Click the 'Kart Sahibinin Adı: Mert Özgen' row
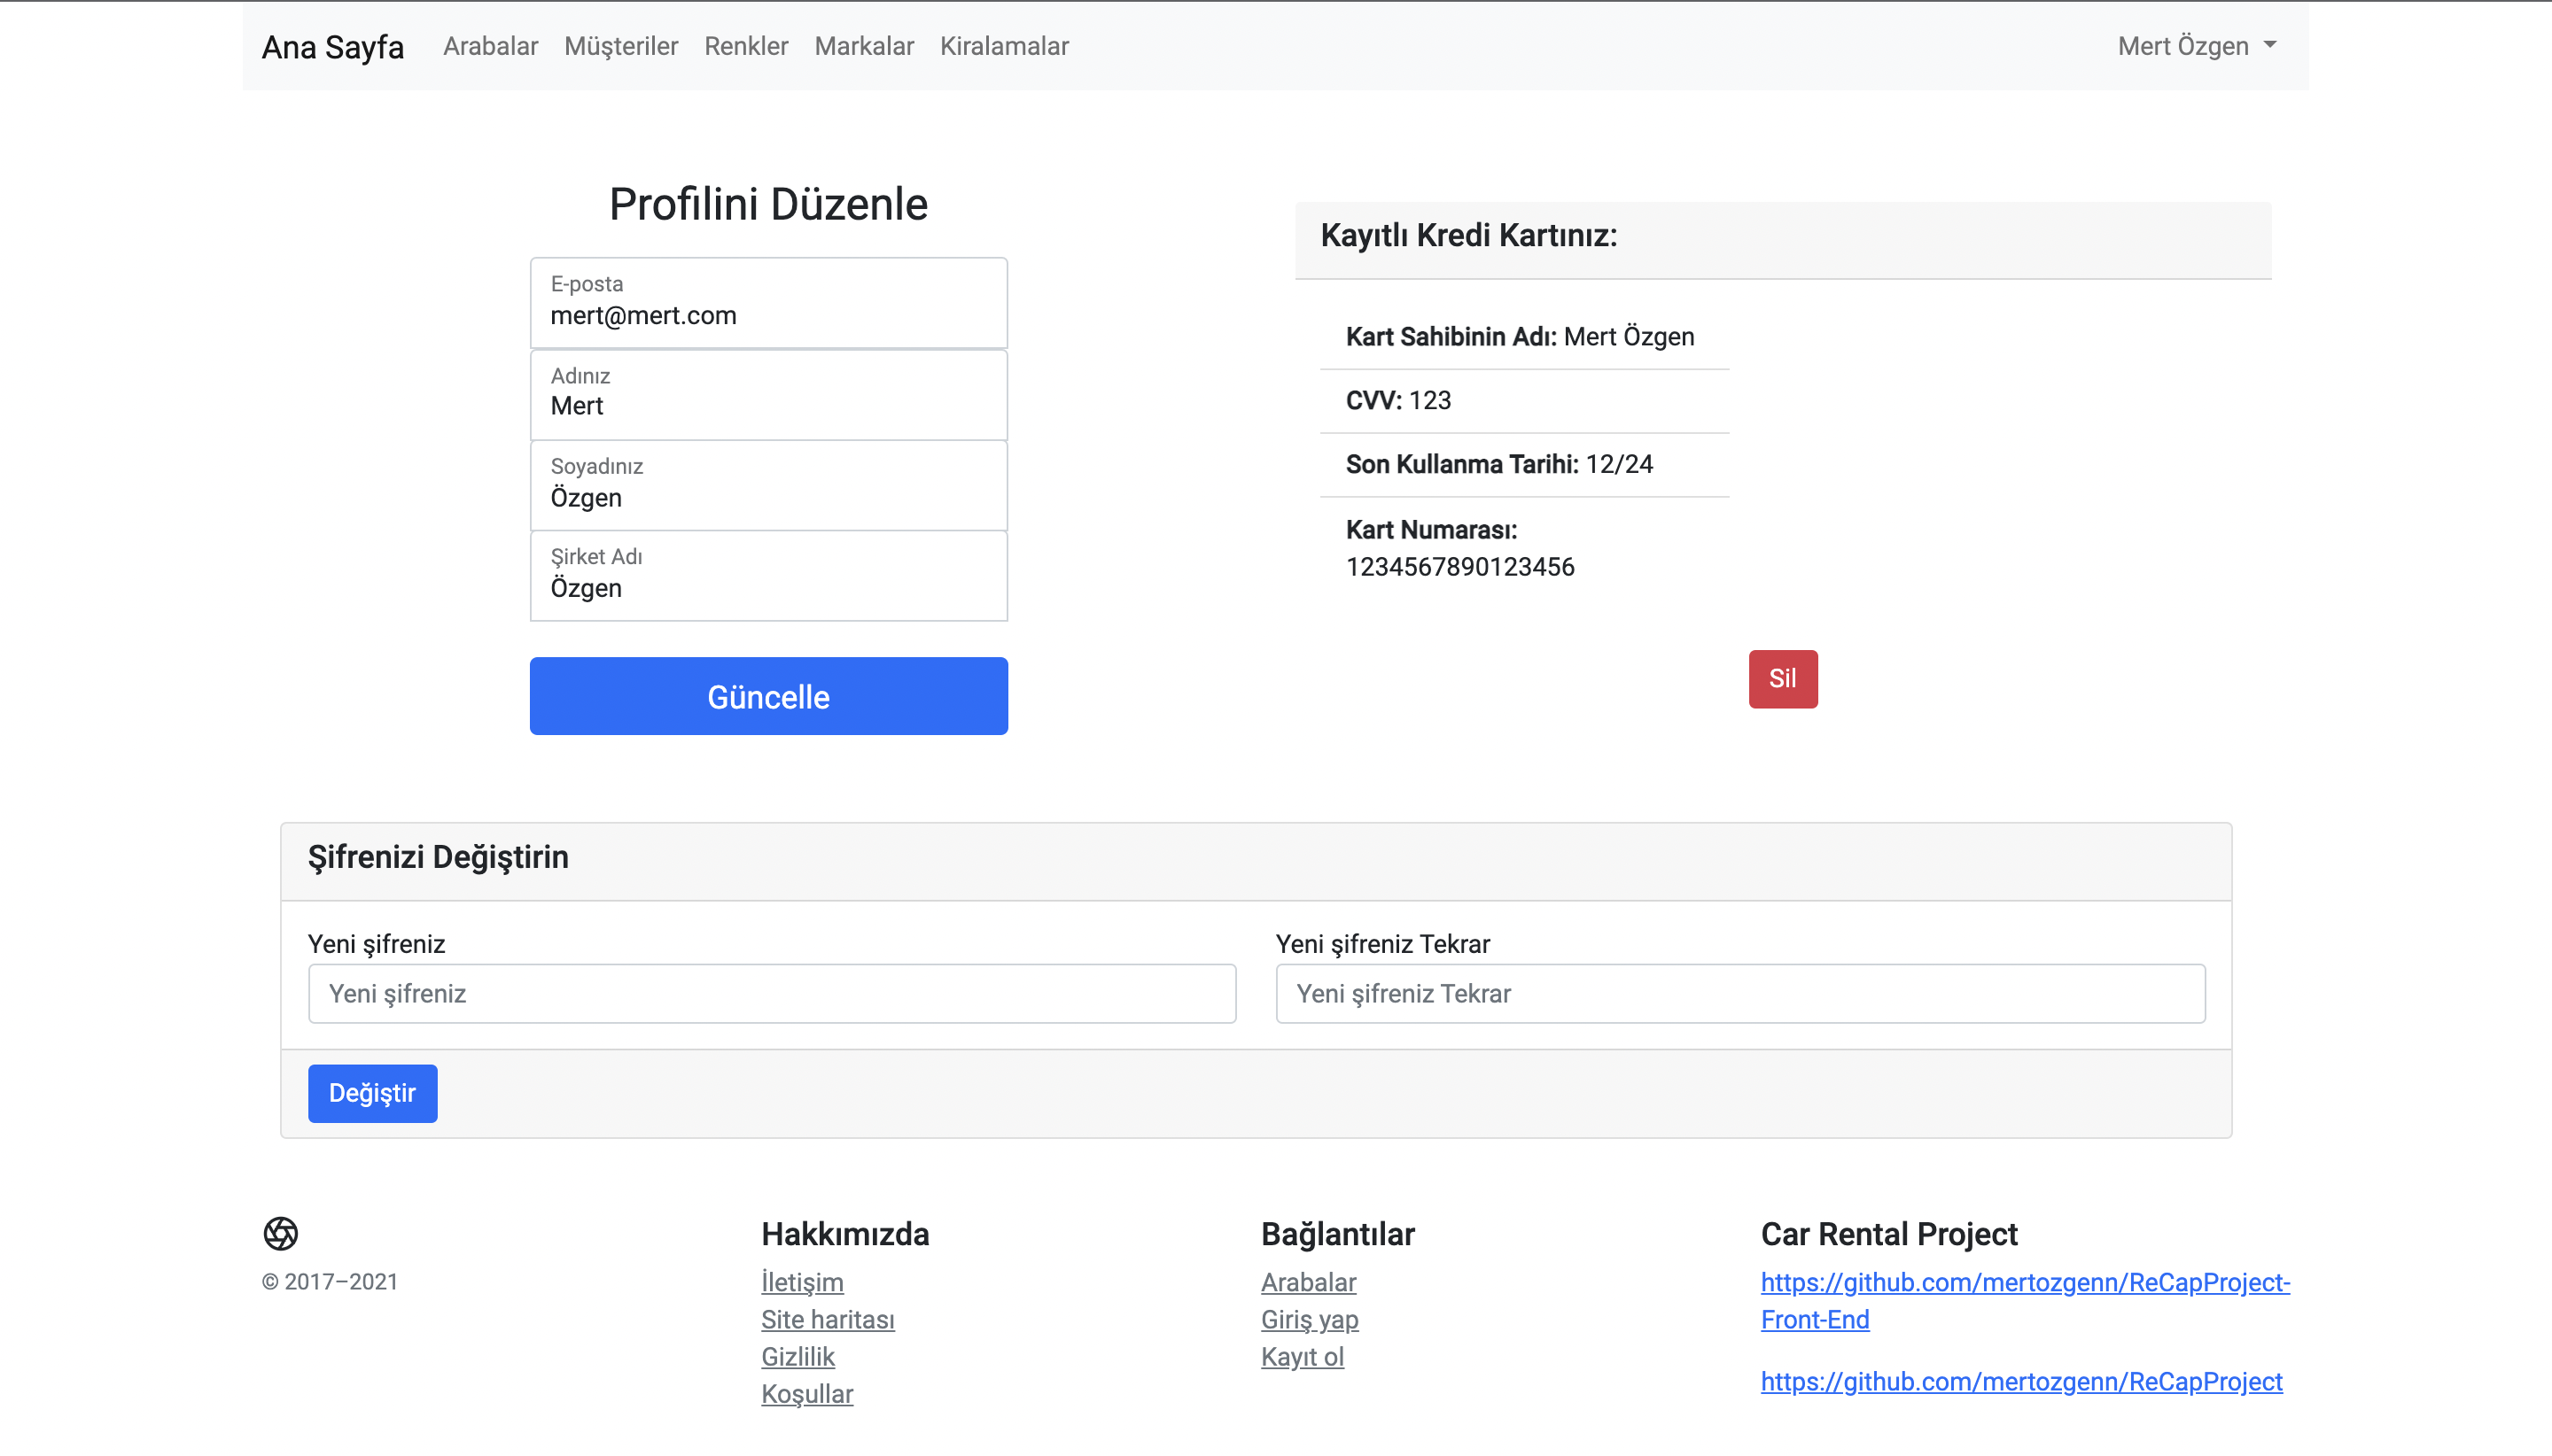The image size is (2552, 1456). pos(1525,337)
